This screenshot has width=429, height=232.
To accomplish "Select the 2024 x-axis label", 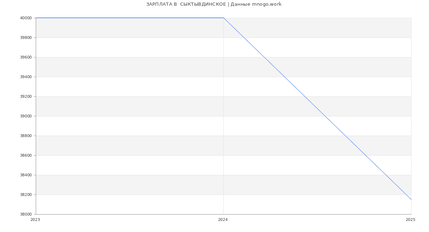I will [x=223, y=220].
